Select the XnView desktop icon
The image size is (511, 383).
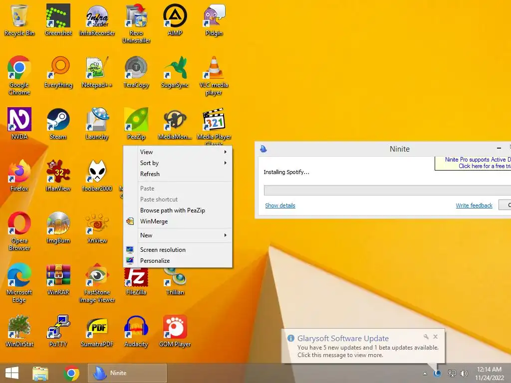[x=97, y=227]
